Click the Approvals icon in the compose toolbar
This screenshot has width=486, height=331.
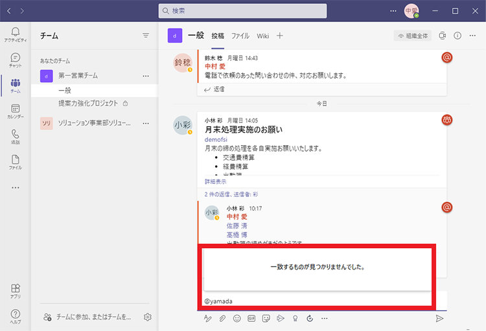tap(310, 318)
